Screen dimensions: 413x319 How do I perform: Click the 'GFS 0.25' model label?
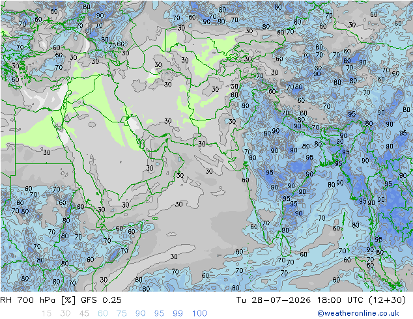point(101,300)
